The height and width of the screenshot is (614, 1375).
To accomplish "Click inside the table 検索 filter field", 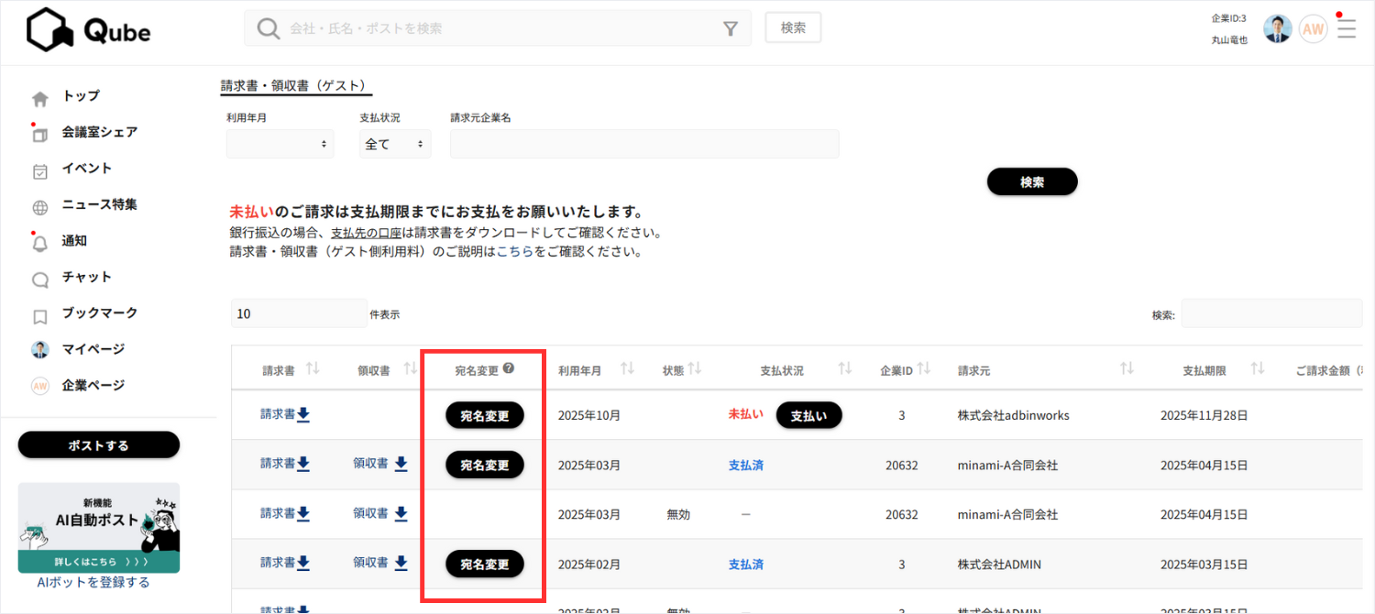I will [x=1271, y=312].
